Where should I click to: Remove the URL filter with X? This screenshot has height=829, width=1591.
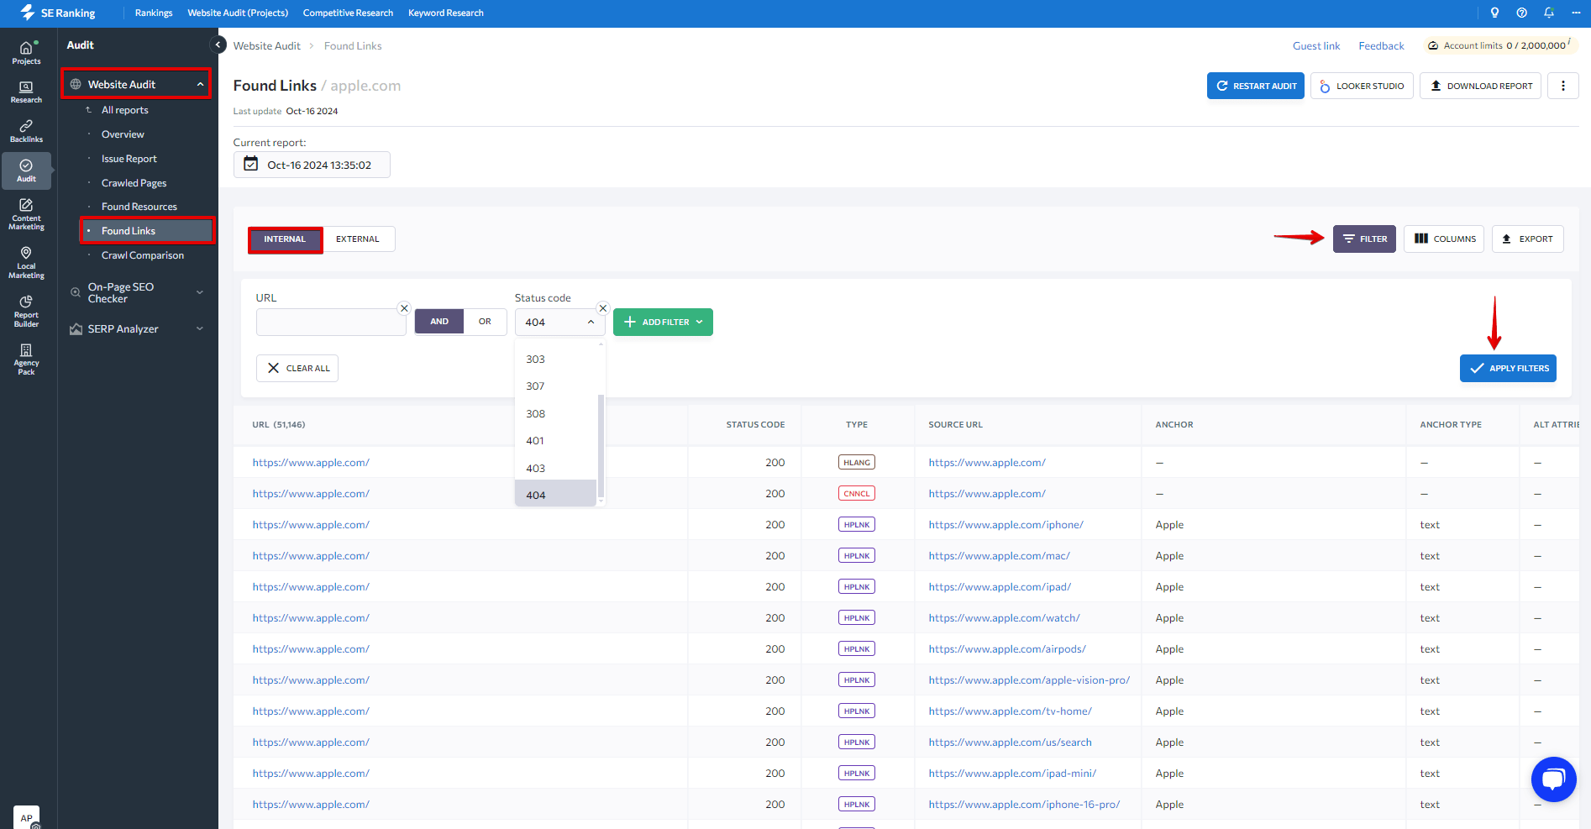point(404,308)
